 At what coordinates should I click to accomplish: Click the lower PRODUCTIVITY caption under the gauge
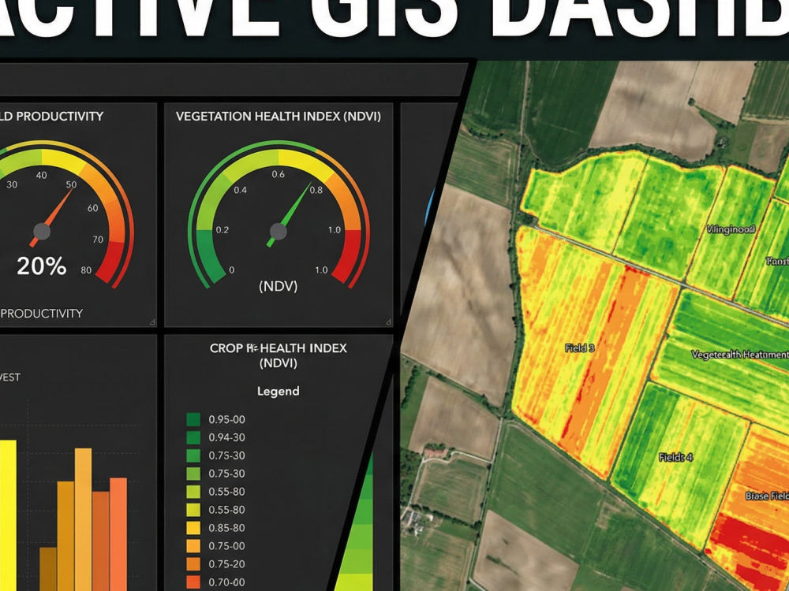click(41, 314)
